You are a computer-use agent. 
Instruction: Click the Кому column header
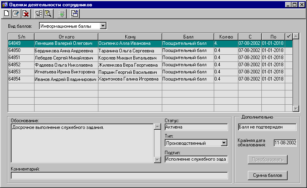[130, 37]
